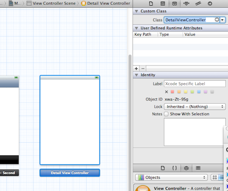This screenshot has width=228, height=191.
Task: Click the Notes text area
Action: (194, 132)
